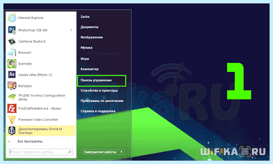The image size is (273, 164).
Task: Click Блокнот text label
Action: pos(25,52)
